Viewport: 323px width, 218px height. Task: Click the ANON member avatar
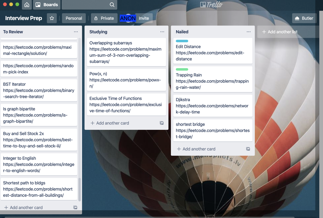click(x=128, y=18)
